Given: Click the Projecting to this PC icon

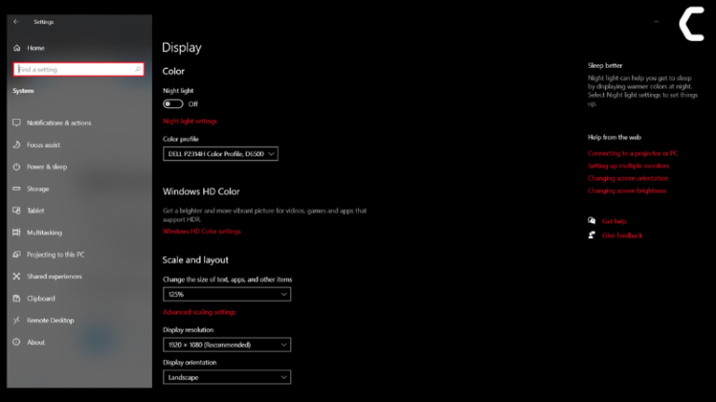Looking at the screenshot, I should pyautogui.click(x=17, y=254).
